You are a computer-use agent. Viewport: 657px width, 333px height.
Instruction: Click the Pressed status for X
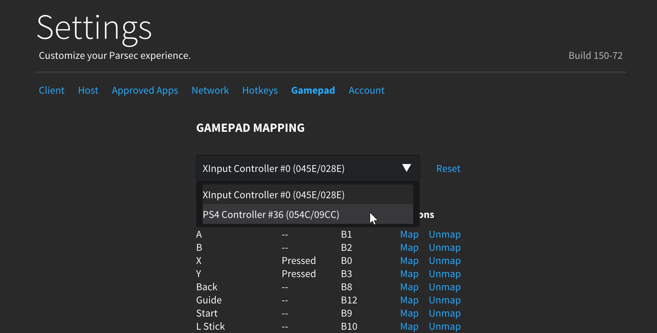pyautogui.click(x=299, y=261)
